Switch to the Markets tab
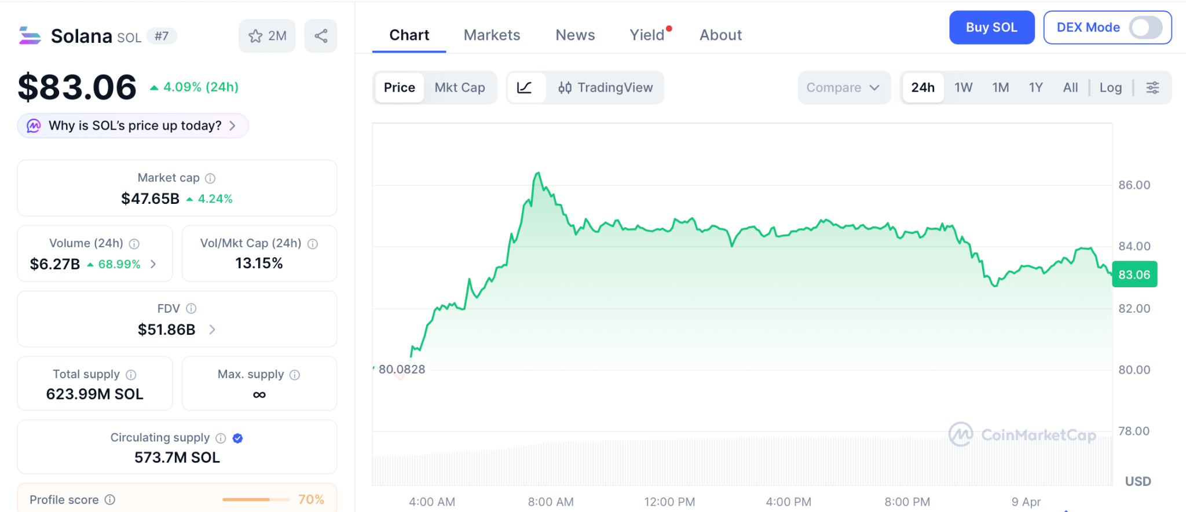Screen dimensions: 1186x512 coord(492,35)
